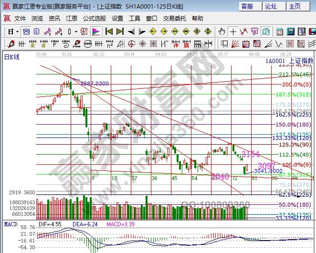Open the period 日 dropdown arrow
Viewport: 316px width, 253px height.
coord(18,32)
